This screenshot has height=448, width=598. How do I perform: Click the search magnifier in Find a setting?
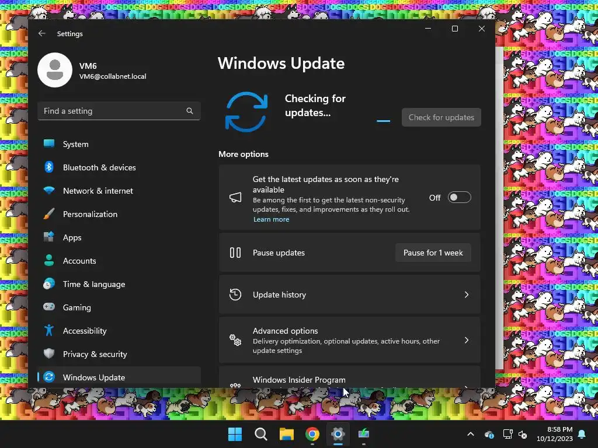(190, 111)
